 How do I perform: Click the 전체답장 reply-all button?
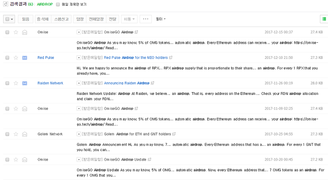[96, 19]
